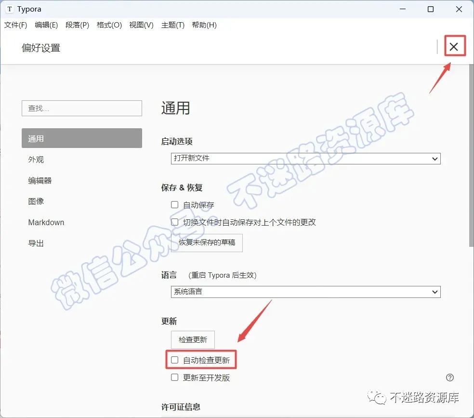This screenshot has height=418, width=474.
Task: Open the 帮助(H) menu
Action: tap(204, 25)
